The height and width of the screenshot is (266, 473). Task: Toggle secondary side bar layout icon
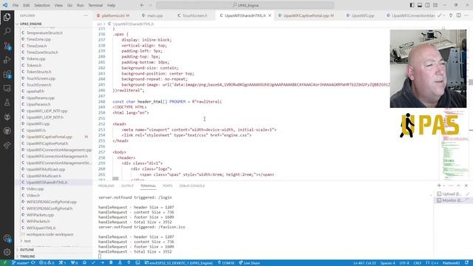tap(427, 5)
